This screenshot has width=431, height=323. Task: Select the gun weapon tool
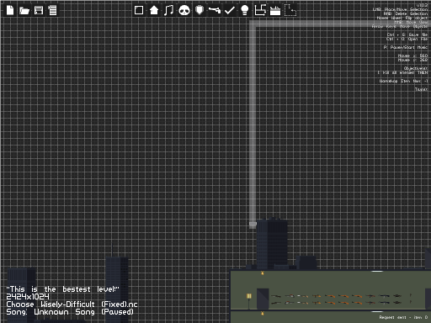tap(215, 10)
